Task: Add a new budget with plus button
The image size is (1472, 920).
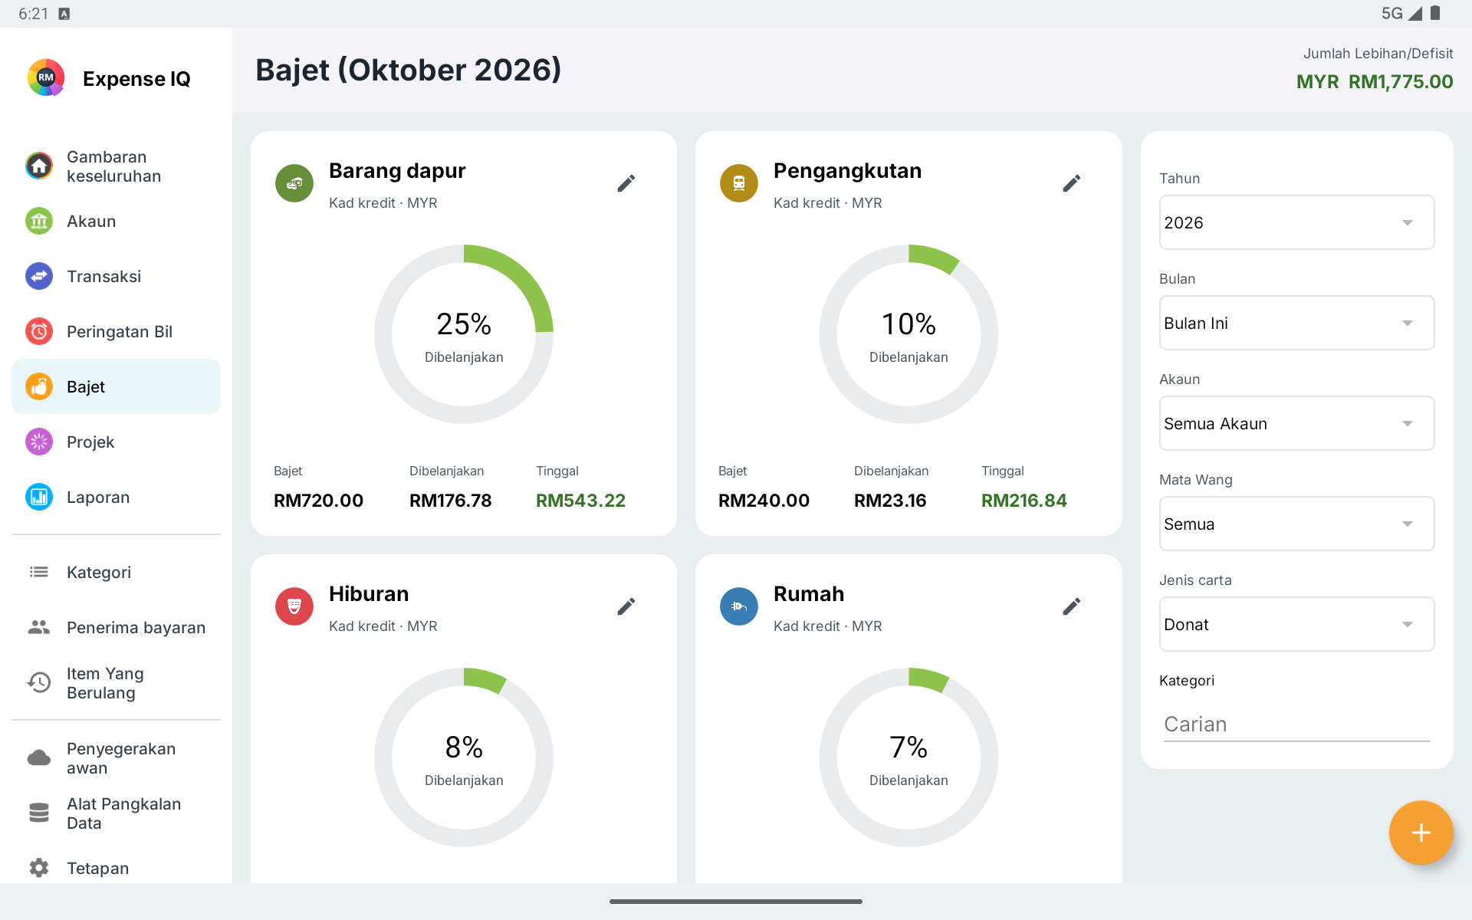Action: [x=1421, y=833]
